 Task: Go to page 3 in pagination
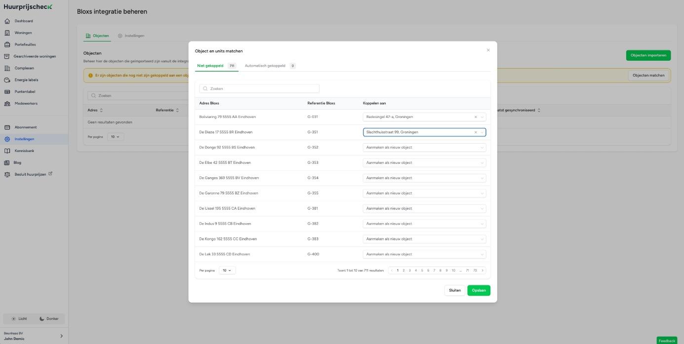click(409, 270)
